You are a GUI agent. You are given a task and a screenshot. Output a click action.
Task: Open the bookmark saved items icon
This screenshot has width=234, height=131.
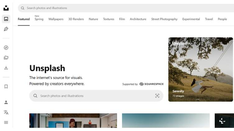click(6, 86)
